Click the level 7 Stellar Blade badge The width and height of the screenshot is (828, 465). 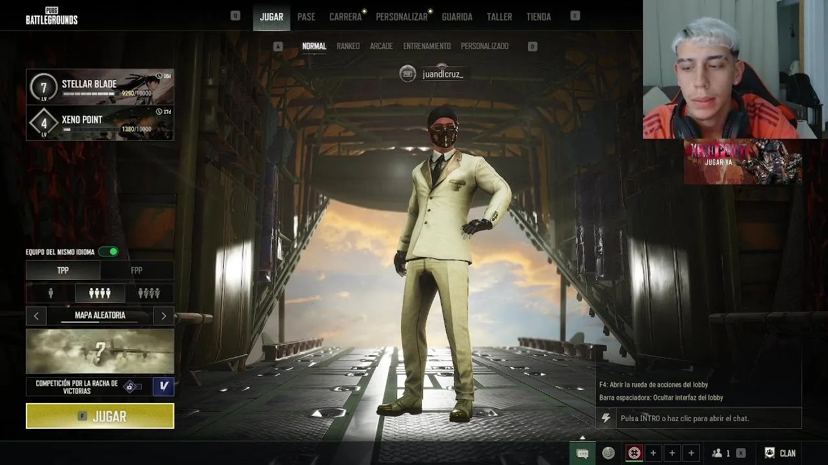pyautogui.click(x=44, y=88)
